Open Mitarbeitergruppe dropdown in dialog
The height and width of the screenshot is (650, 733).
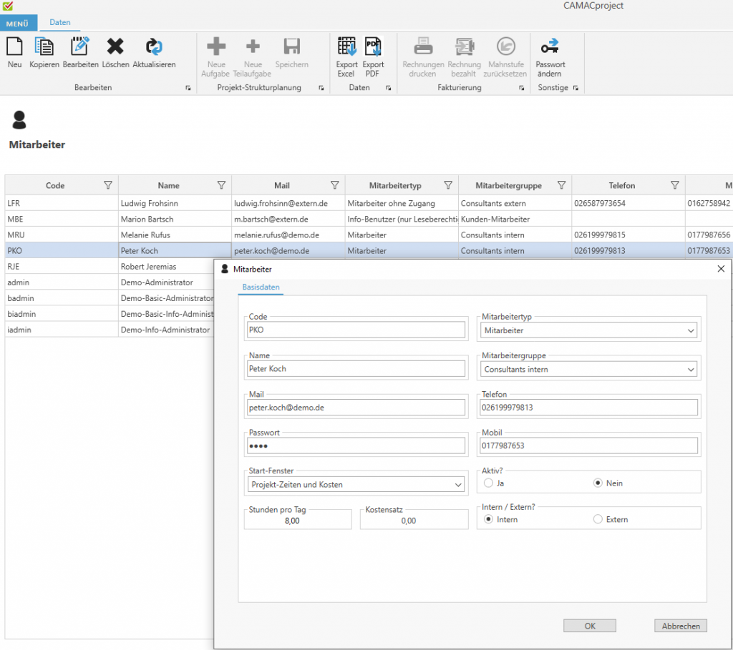click(589, 370)
